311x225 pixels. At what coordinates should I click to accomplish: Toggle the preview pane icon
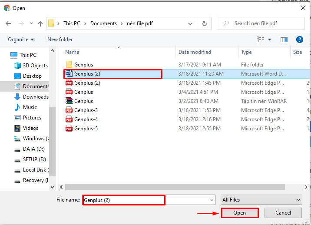[x=284, y=40]
